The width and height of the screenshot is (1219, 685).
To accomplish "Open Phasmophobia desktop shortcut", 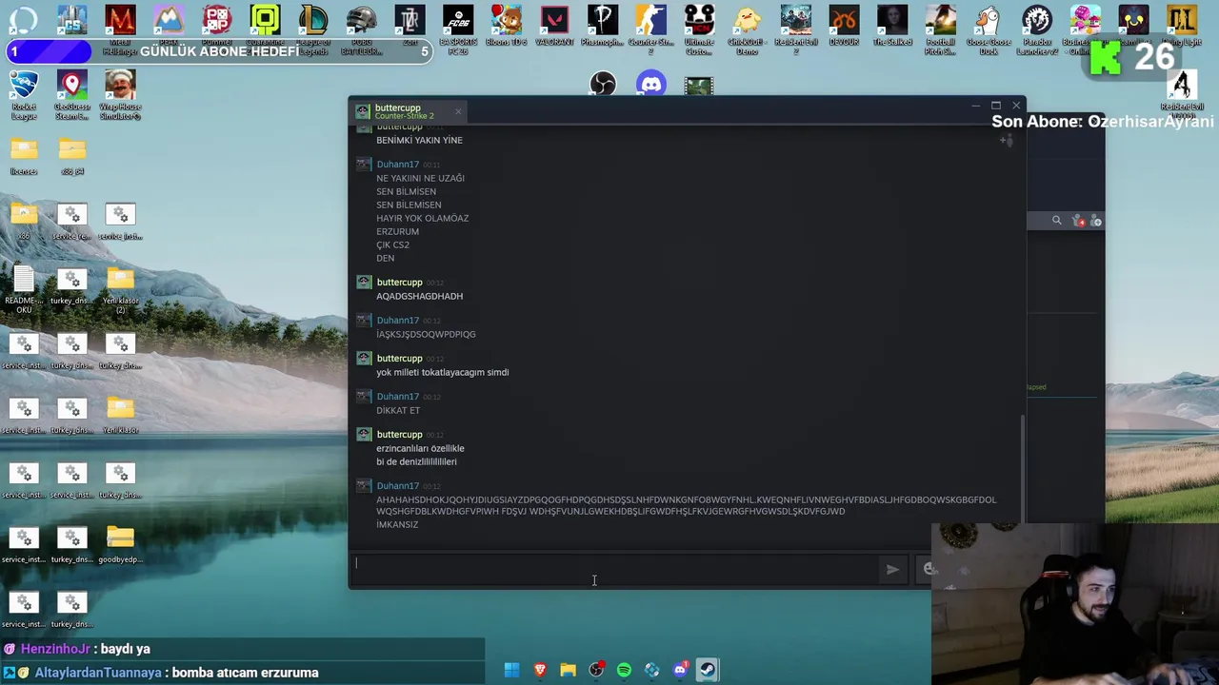I will click(603, 26).
